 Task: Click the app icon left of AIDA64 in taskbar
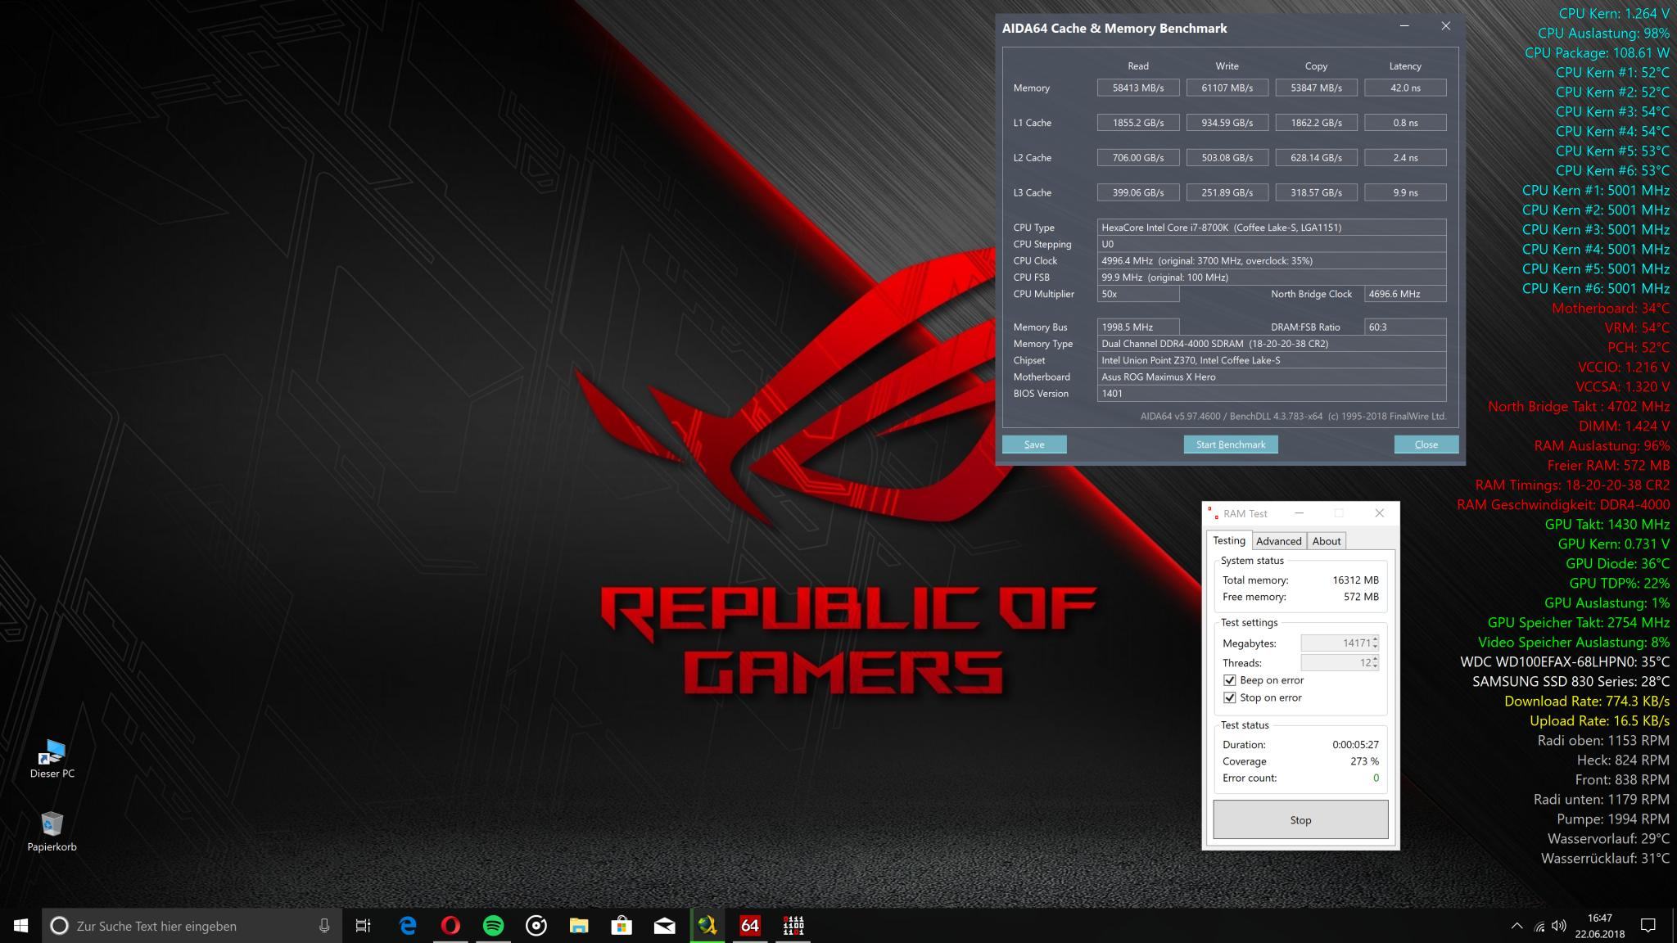pos(707,926)
